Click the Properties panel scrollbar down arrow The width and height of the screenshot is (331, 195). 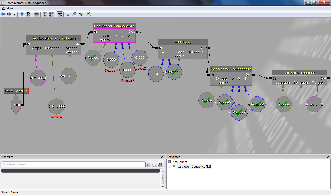pos(163,187)
